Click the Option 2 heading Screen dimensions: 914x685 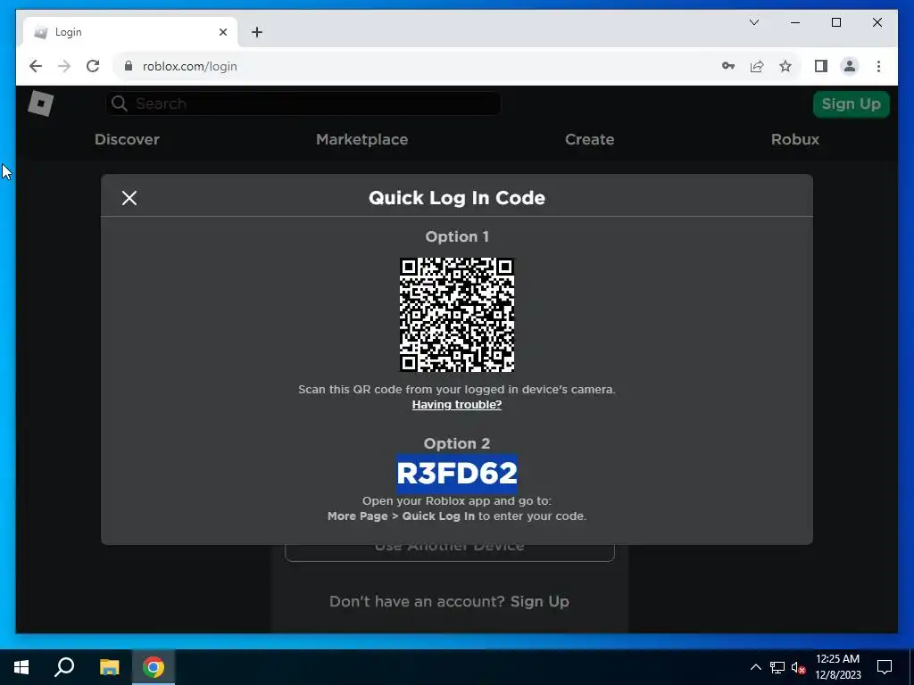(x=456, y=444)
